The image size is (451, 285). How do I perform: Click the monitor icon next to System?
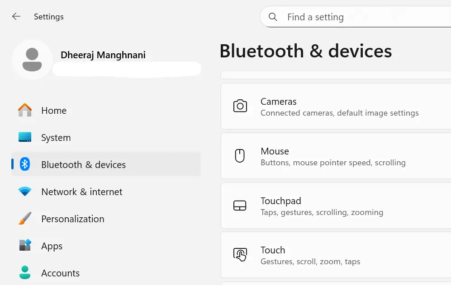(x=24, y=137)
